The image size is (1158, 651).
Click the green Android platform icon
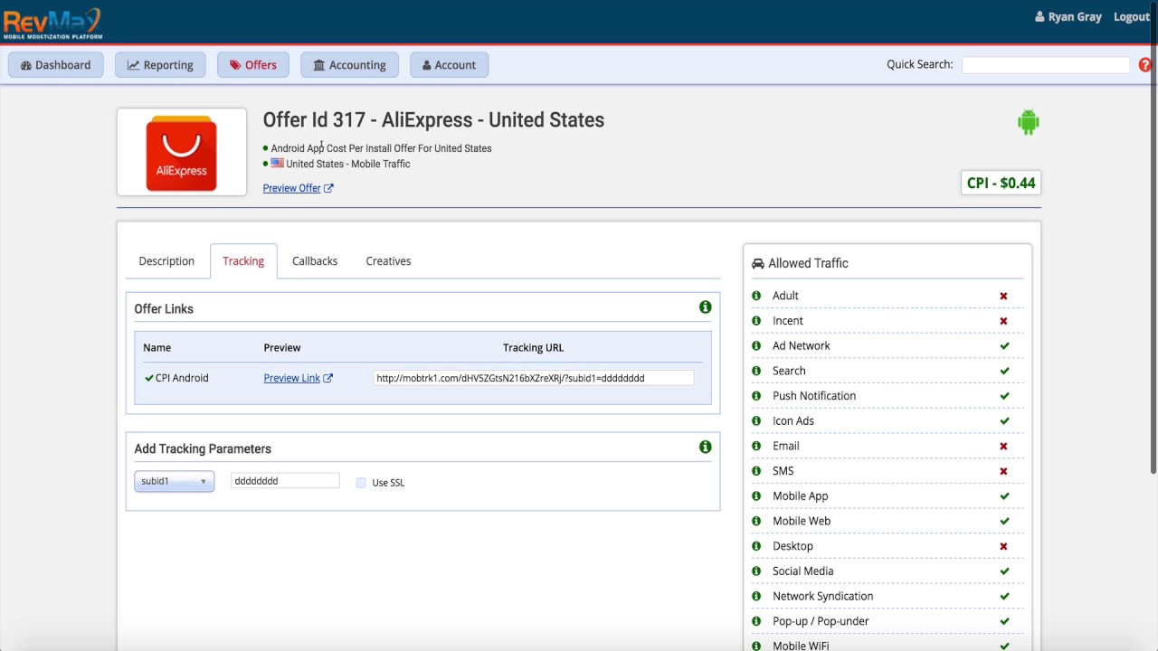[x=1028, y=122]
